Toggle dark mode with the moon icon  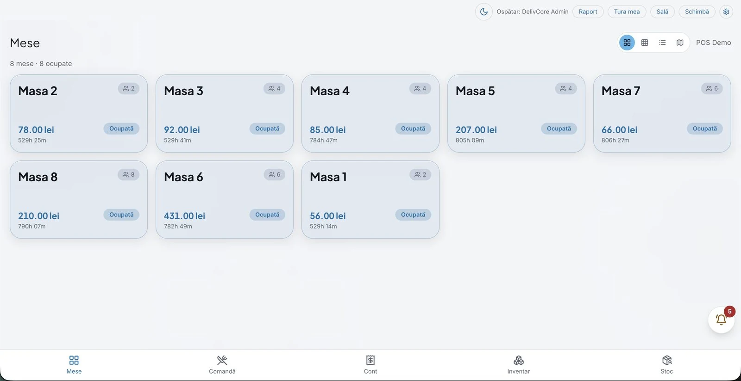(484, 12)
